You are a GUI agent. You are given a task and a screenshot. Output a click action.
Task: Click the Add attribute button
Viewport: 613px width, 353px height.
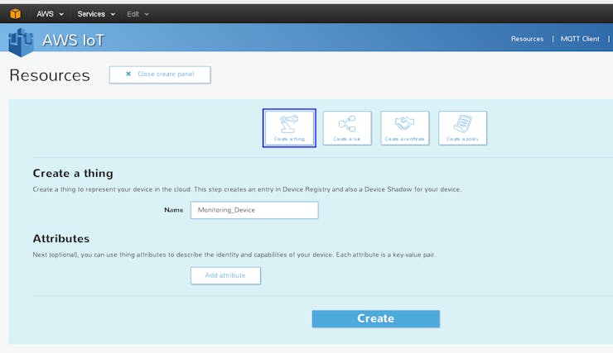[x=225, y=275]
